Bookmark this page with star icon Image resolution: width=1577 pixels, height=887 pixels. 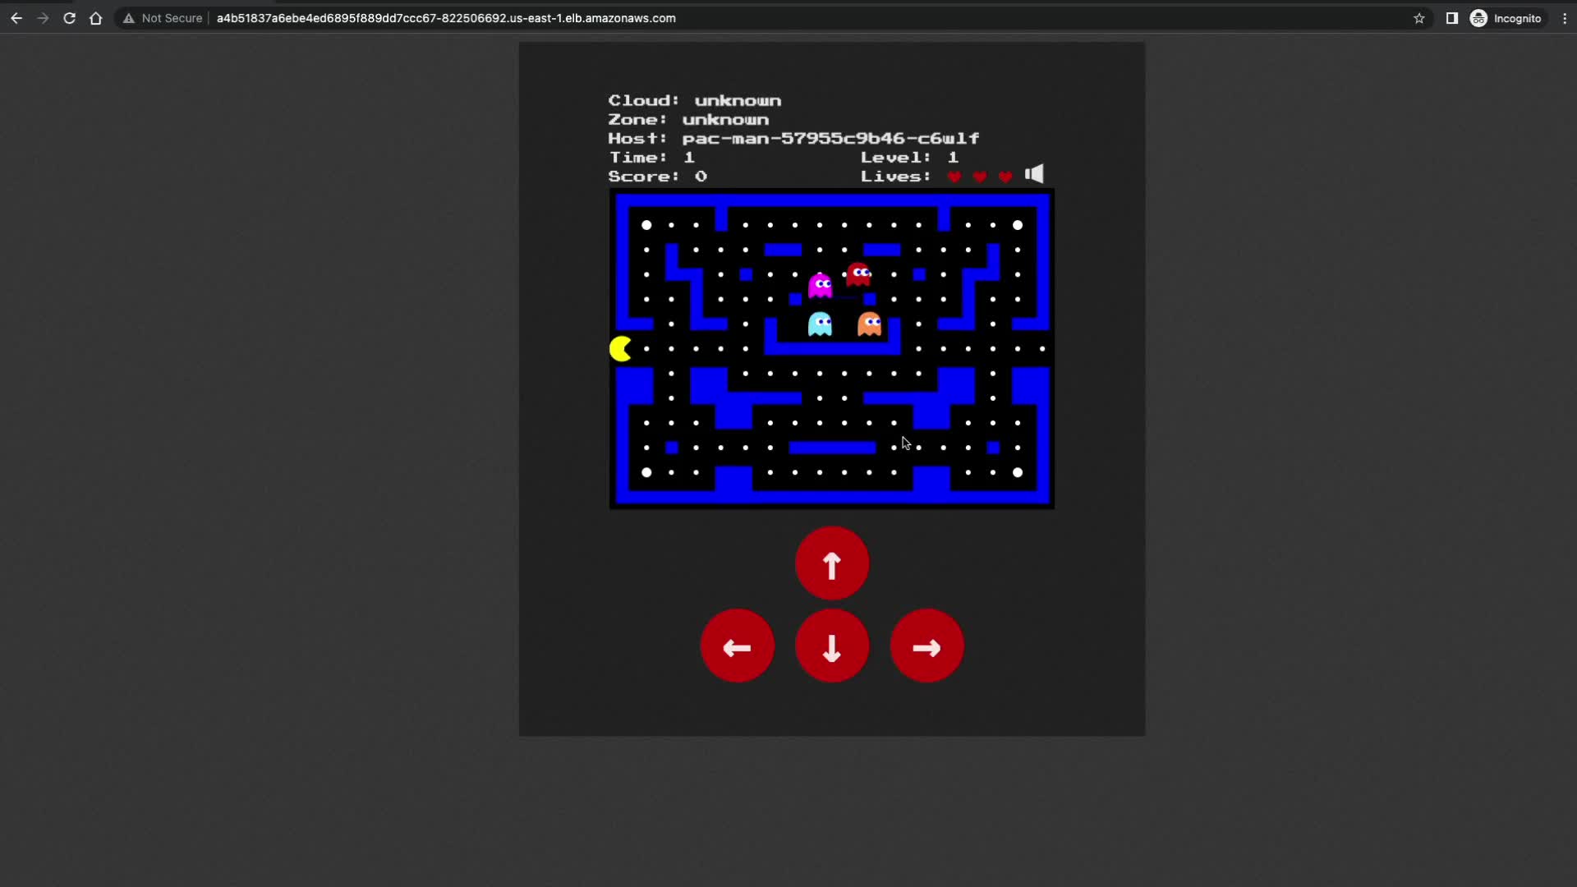click(x=1419, y=18)
